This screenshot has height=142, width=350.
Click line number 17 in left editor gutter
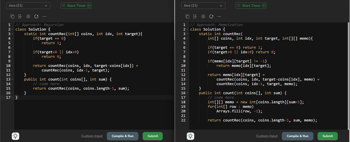pos(9,97)
